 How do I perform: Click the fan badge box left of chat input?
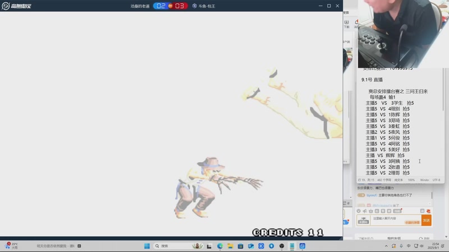pos(363,220)
